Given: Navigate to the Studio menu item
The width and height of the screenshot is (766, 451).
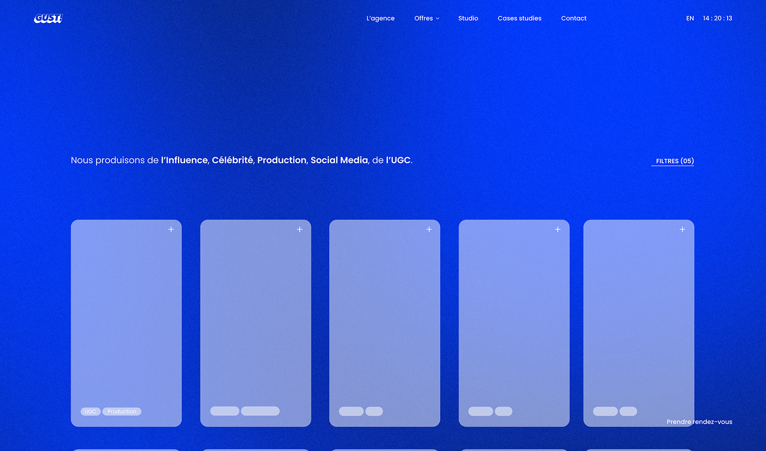Looking at the screenshot, I should coord(468,18).
